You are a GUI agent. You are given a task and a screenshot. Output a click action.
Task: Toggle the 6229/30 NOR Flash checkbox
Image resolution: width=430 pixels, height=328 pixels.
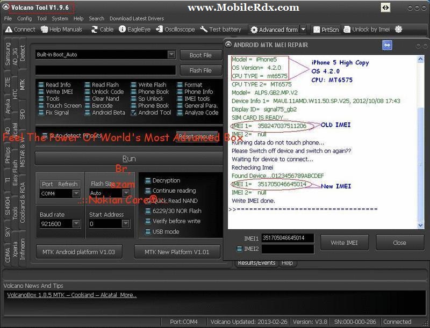pyautogui.click(x=148, y=211)
